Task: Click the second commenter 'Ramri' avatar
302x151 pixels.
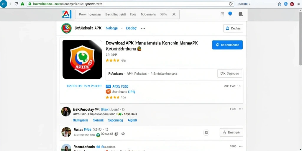Action: click(x=66, y=132)
